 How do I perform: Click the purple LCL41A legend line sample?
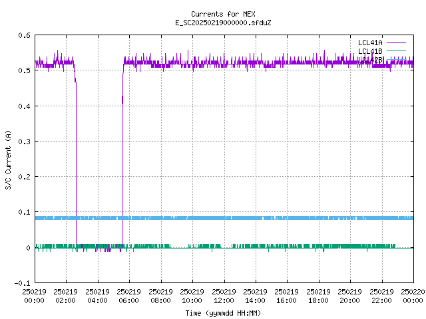[x=396, y=43]
